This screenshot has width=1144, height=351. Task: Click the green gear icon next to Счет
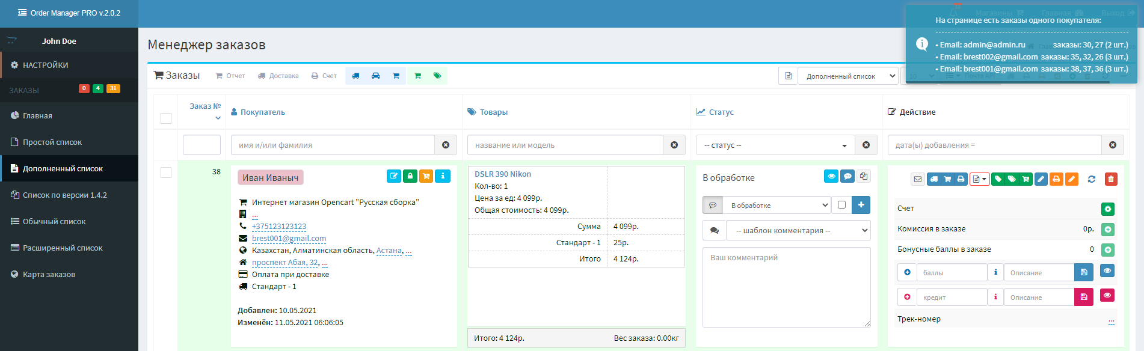point(1108,209)
